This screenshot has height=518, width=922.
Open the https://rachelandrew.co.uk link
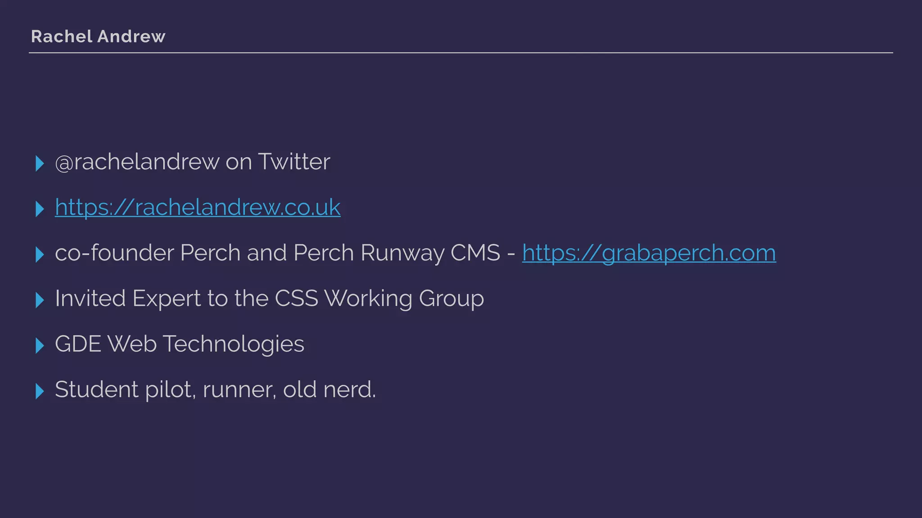[197, 207]
